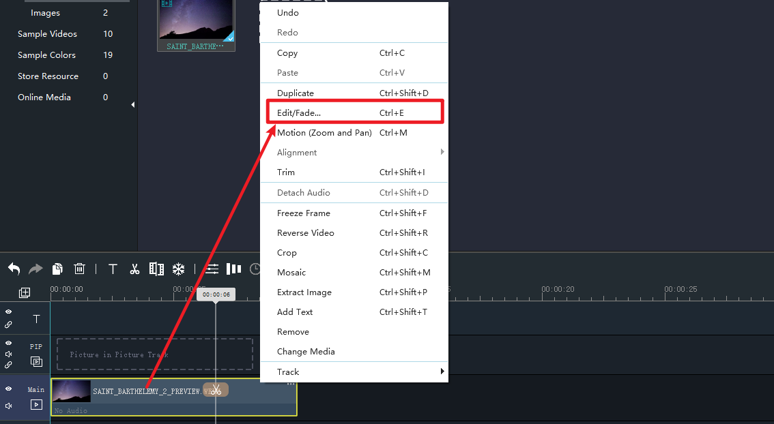The image size is (774, 424).
Task: Click the 00:00:25 mark on timeline ruler
Action: click(680, 290)
